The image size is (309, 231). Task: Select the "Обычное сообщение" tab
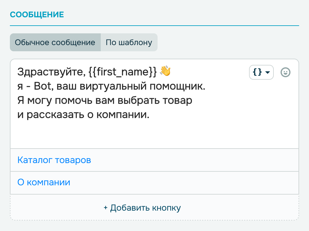pyautogui.click(x=55, y=42)
